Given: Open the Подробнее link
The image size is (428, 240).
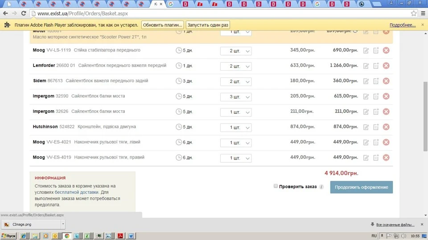Looking at the screenshot, I should click(403, 25).
